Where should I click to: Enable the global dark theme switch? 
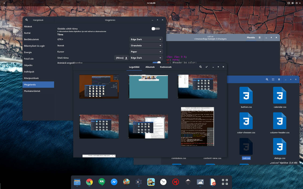(155, 29)
